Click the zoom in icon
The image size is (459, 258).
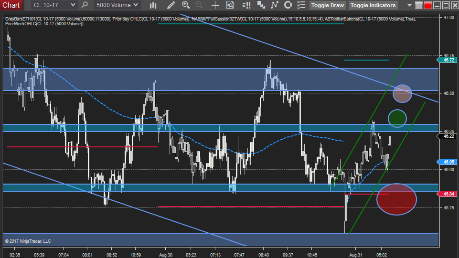click(x=186, y=5)
